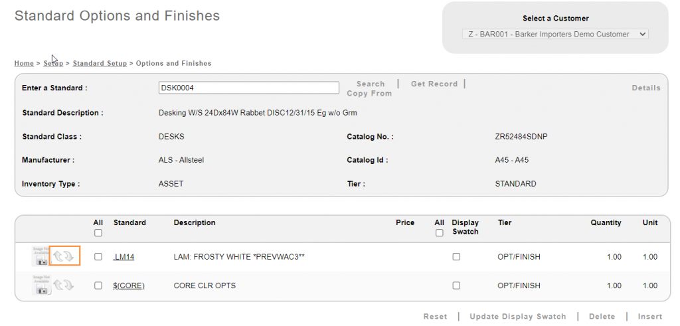The width and height of the screenshot is (680, 326).
Task: Click the move-up arrow on the .LM14 row
Action: [58, 256]
